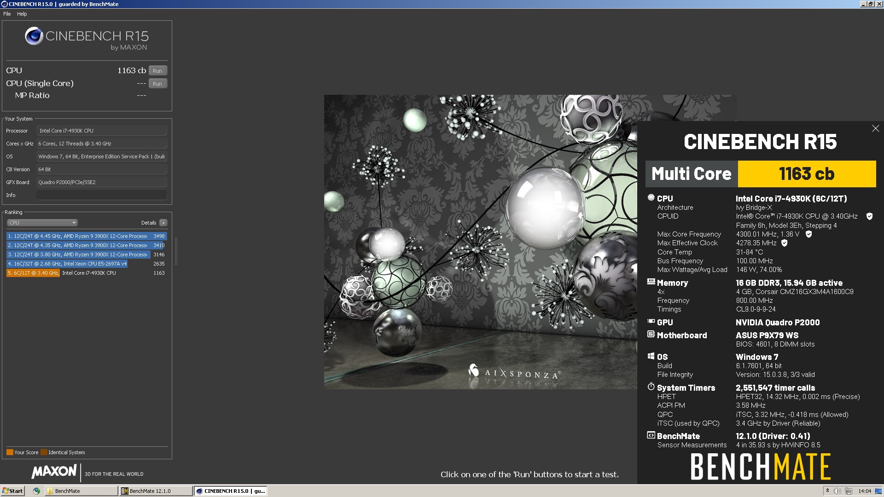
Task: Click the CPU chip icon in BenchMate panel
Action: click(651, 198)
